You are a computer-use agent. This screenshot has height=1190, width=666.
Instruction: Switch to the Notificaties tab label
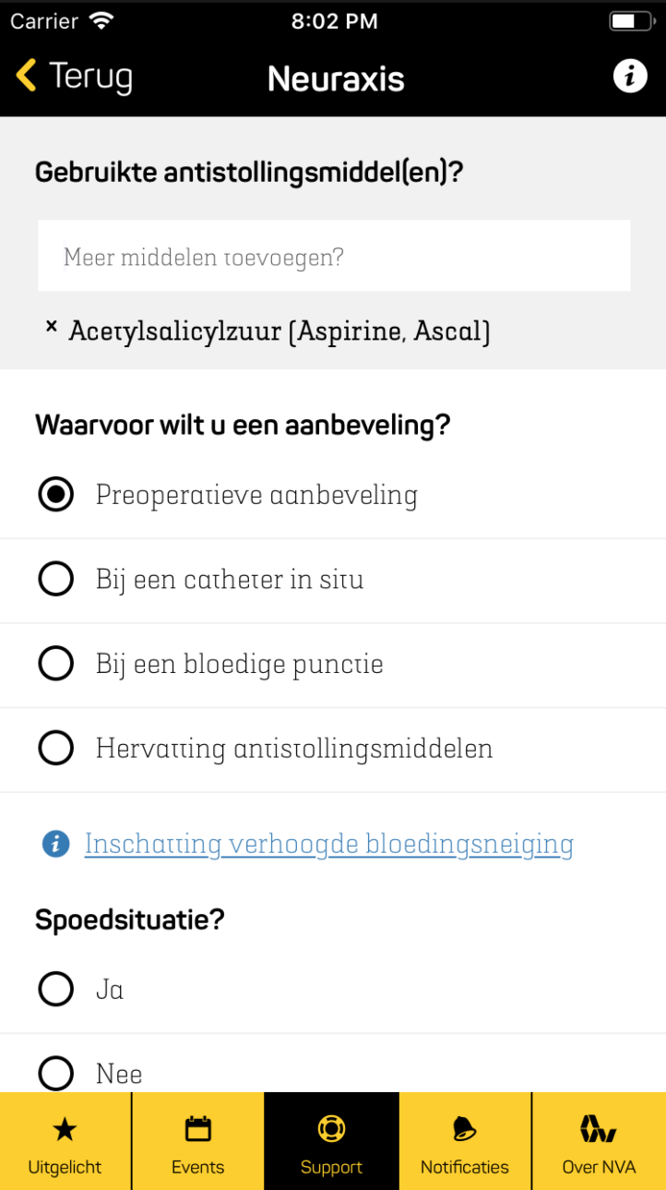(x=464, y=1167)
